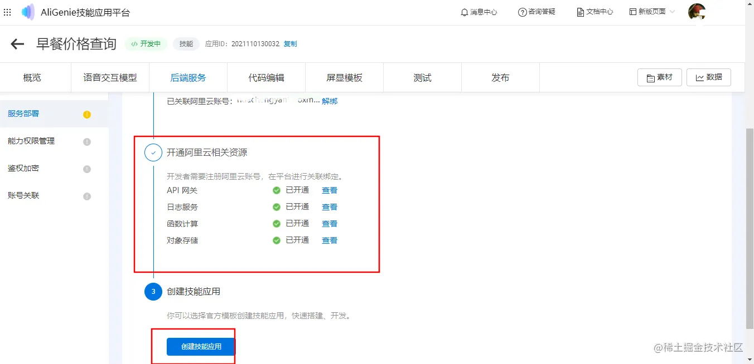Click gray status icon beside 能力权限管理

(87, 142)
